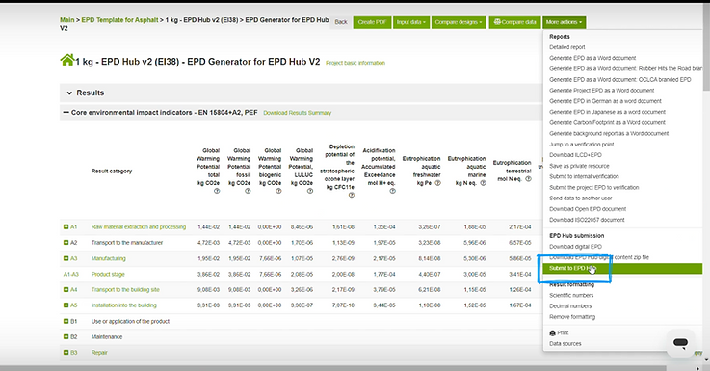
Task: Expand the A5 row plus icon
Action: (66, 305)
